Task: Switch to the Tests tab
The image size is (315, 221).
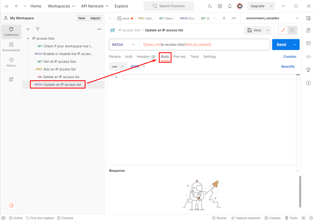Action: (x=195, y=57)
